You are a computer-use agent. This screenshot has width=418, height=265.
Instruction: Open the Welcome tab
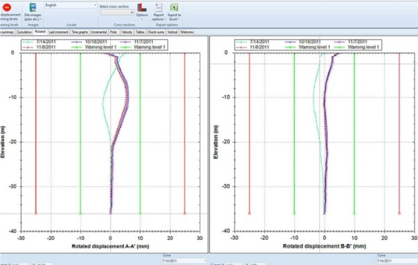pos(187,32)
